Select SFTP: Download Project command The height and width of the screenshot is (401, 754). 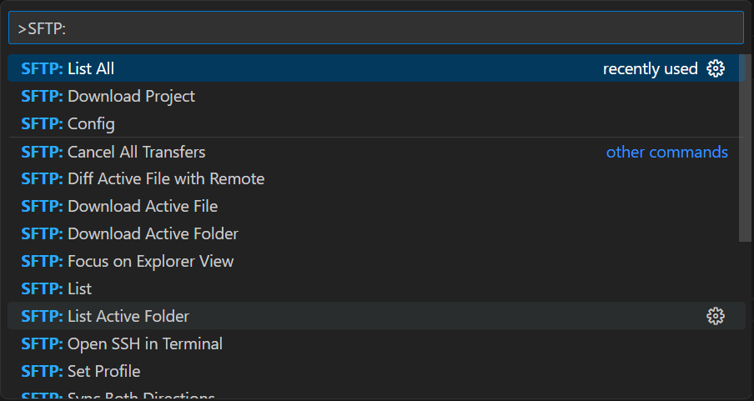[x=108, y=96]
